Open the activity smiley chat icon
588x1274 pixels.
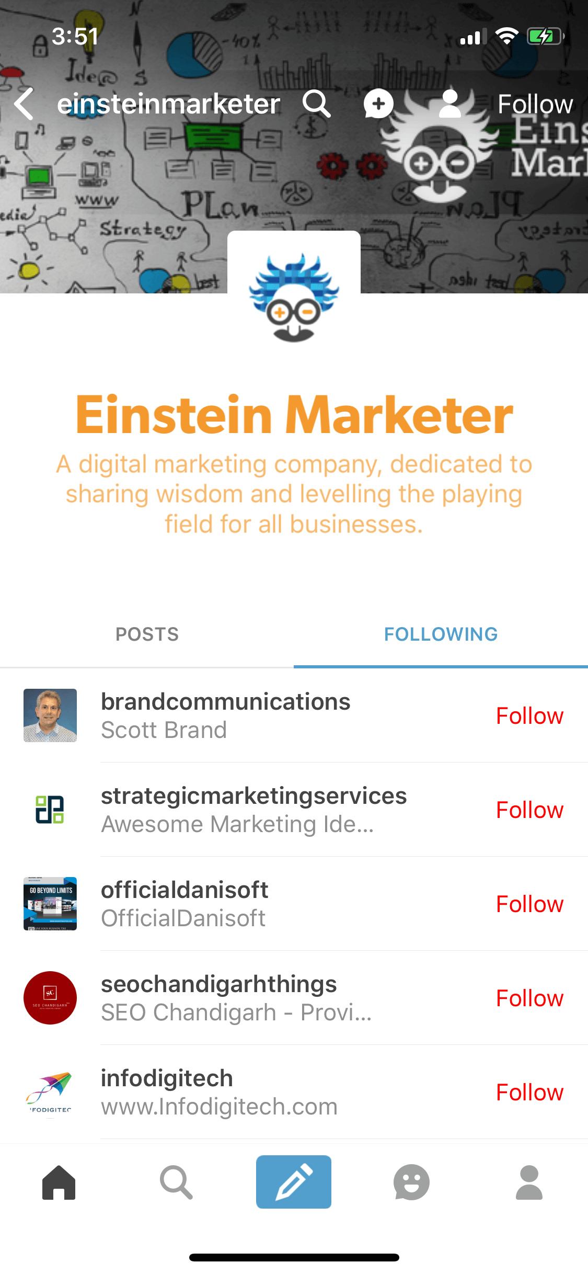[x=411, y=1182]
